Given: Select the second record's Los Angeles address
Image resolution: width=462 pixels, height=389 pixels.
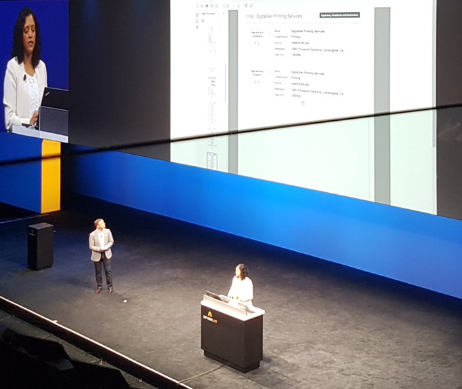Looking at the screenshot, I should pos(317,92).
